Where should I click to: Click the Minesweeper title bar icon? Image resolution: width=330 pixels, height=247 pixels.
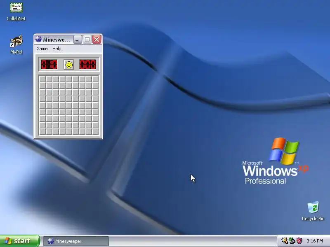click(38, 39)
